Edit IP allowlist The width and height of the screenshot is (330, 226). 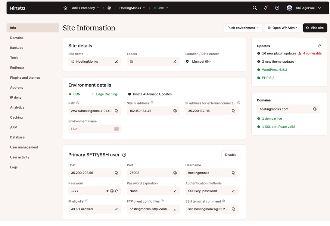116,209
